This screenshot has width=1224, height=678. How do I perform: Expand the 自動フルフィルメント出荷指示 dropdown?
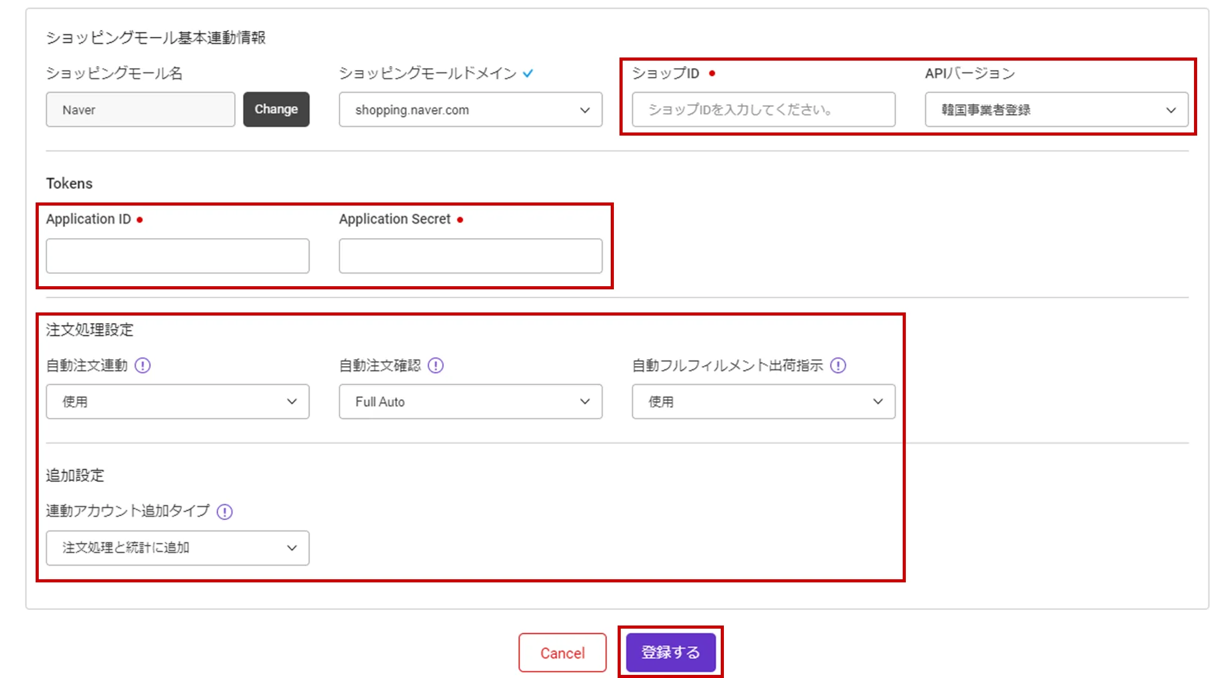[763, 402]
